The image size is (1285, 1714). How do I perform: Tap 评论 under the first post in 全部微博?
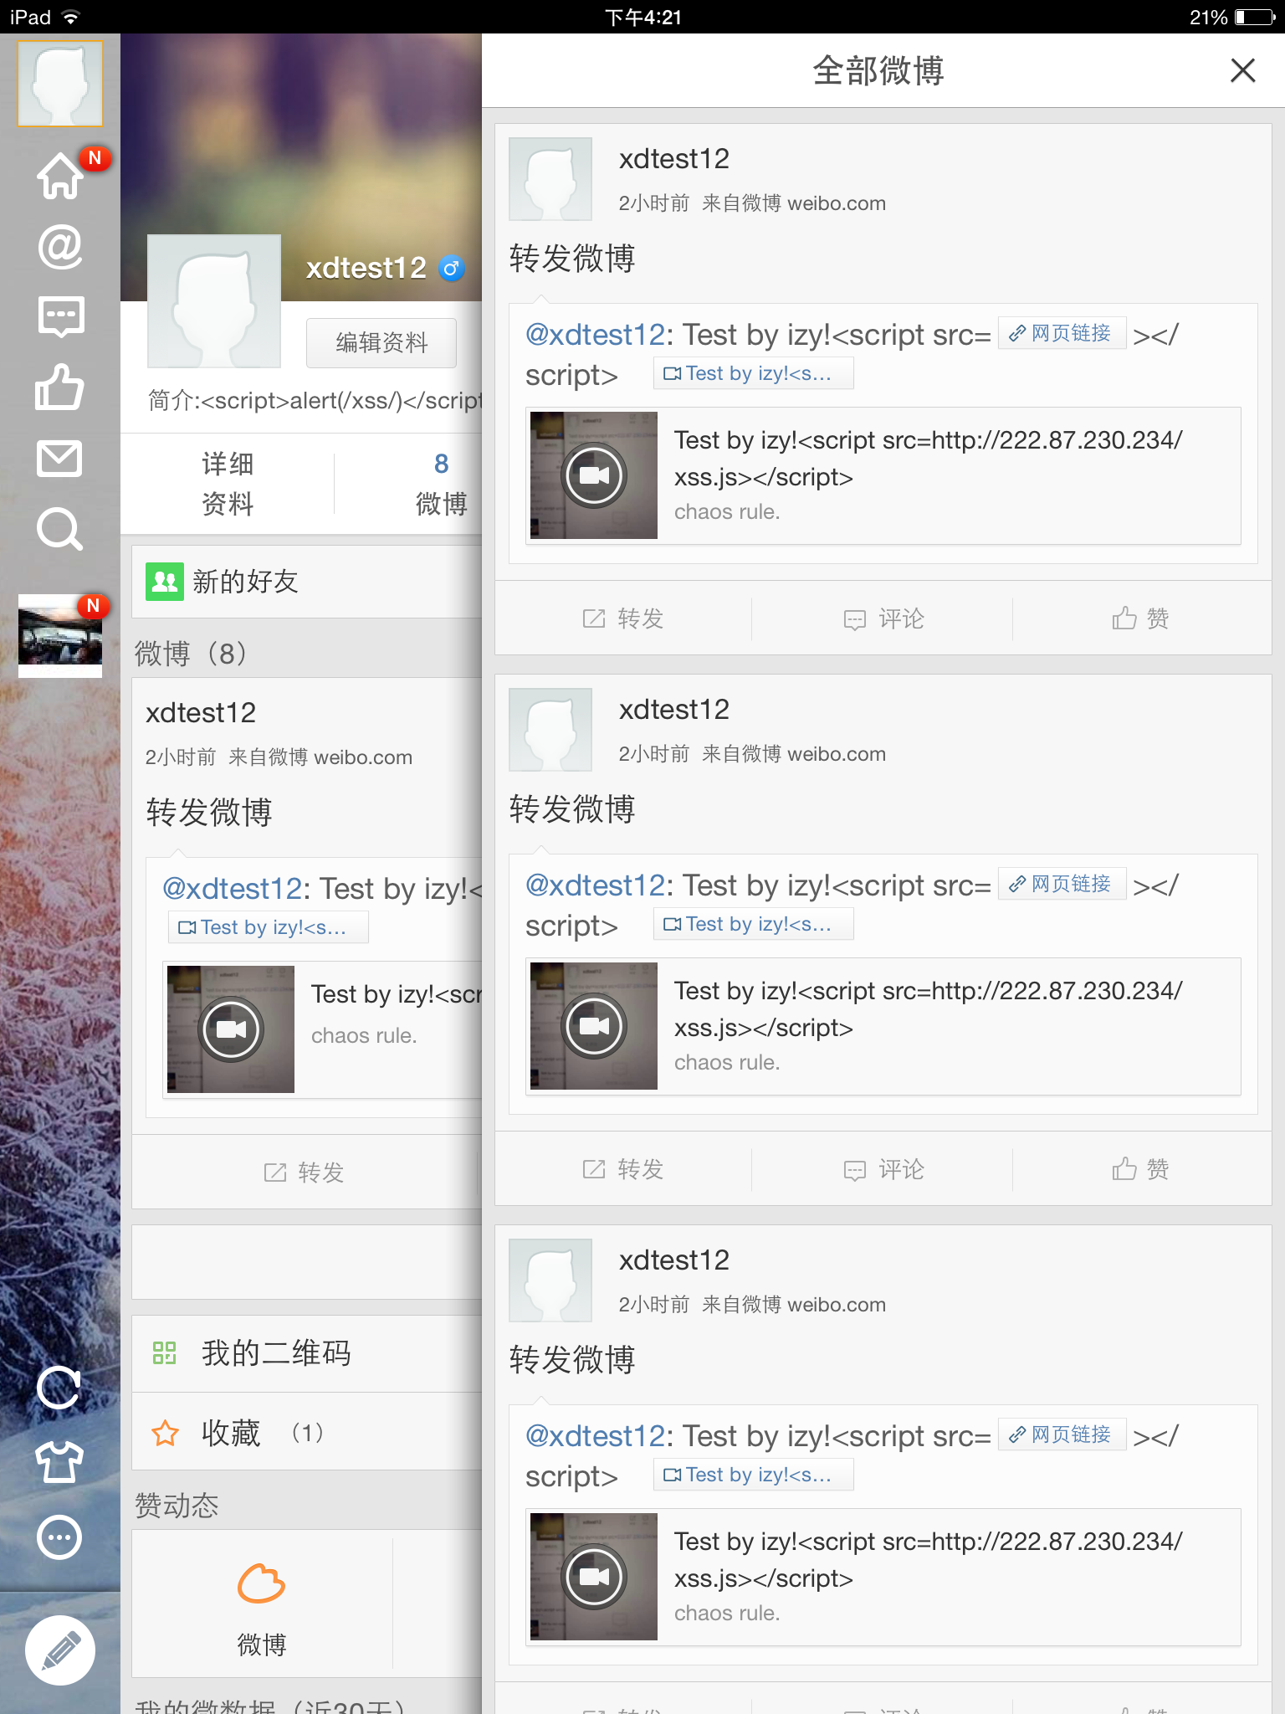pos(883,618)
